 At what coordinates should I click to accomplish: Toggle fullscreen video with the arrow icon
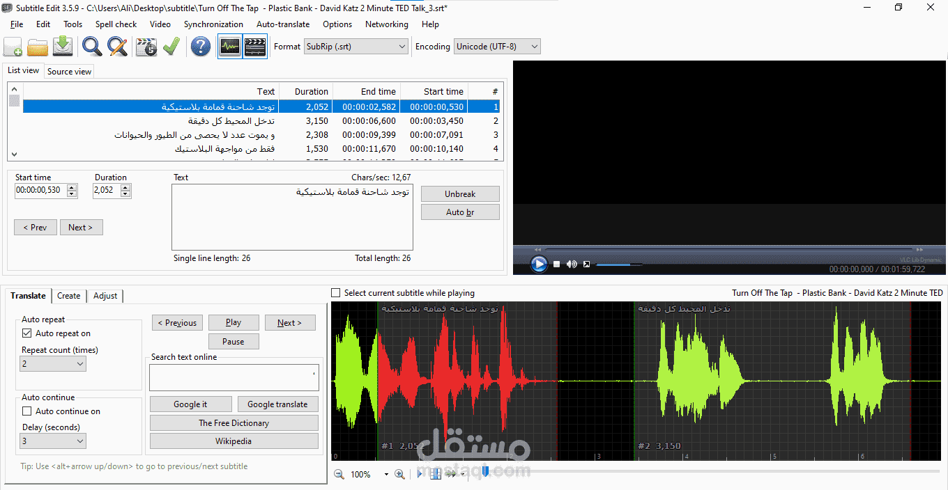[x=586, y=264]
